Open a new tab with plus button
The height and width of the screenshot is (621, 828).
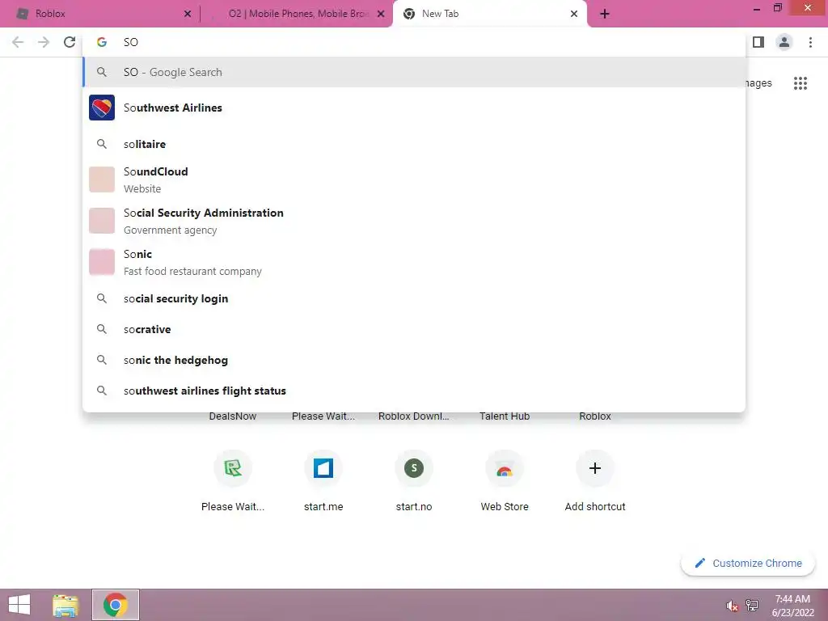pyautogui.click(x=605, y=14)
